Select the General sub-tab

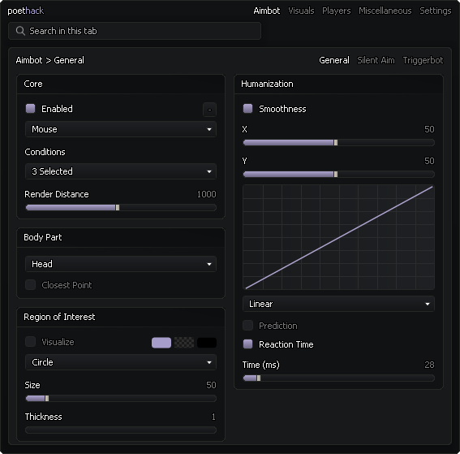pyautogui.click(x=334, y=60)
